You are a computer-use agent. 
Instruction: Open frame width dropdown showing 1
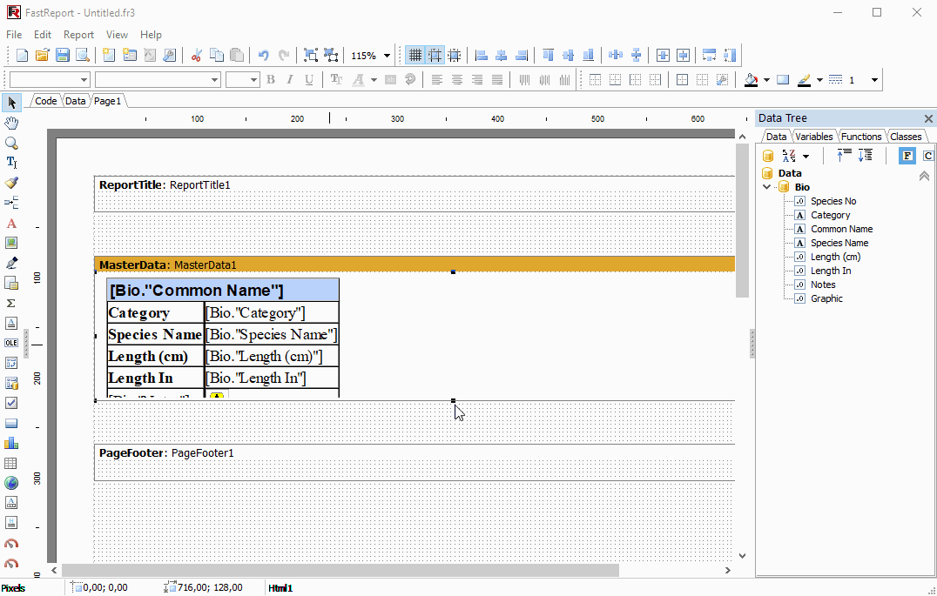(875, 79)
